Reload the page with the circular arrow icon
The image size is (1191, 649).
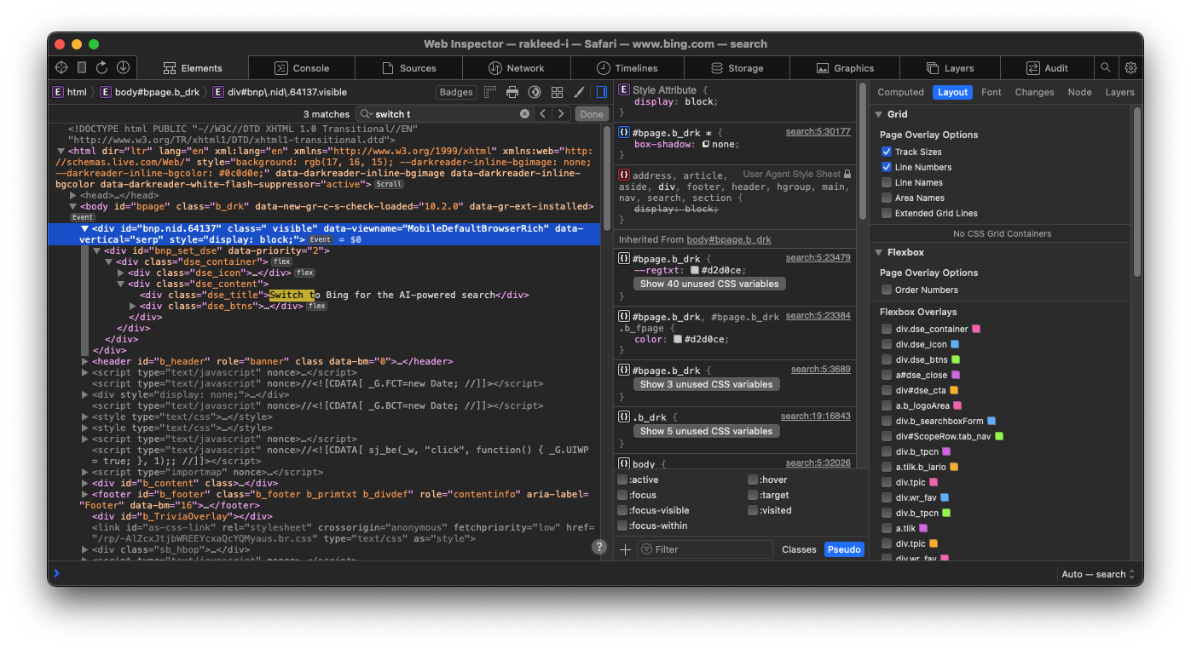(102, 67)
